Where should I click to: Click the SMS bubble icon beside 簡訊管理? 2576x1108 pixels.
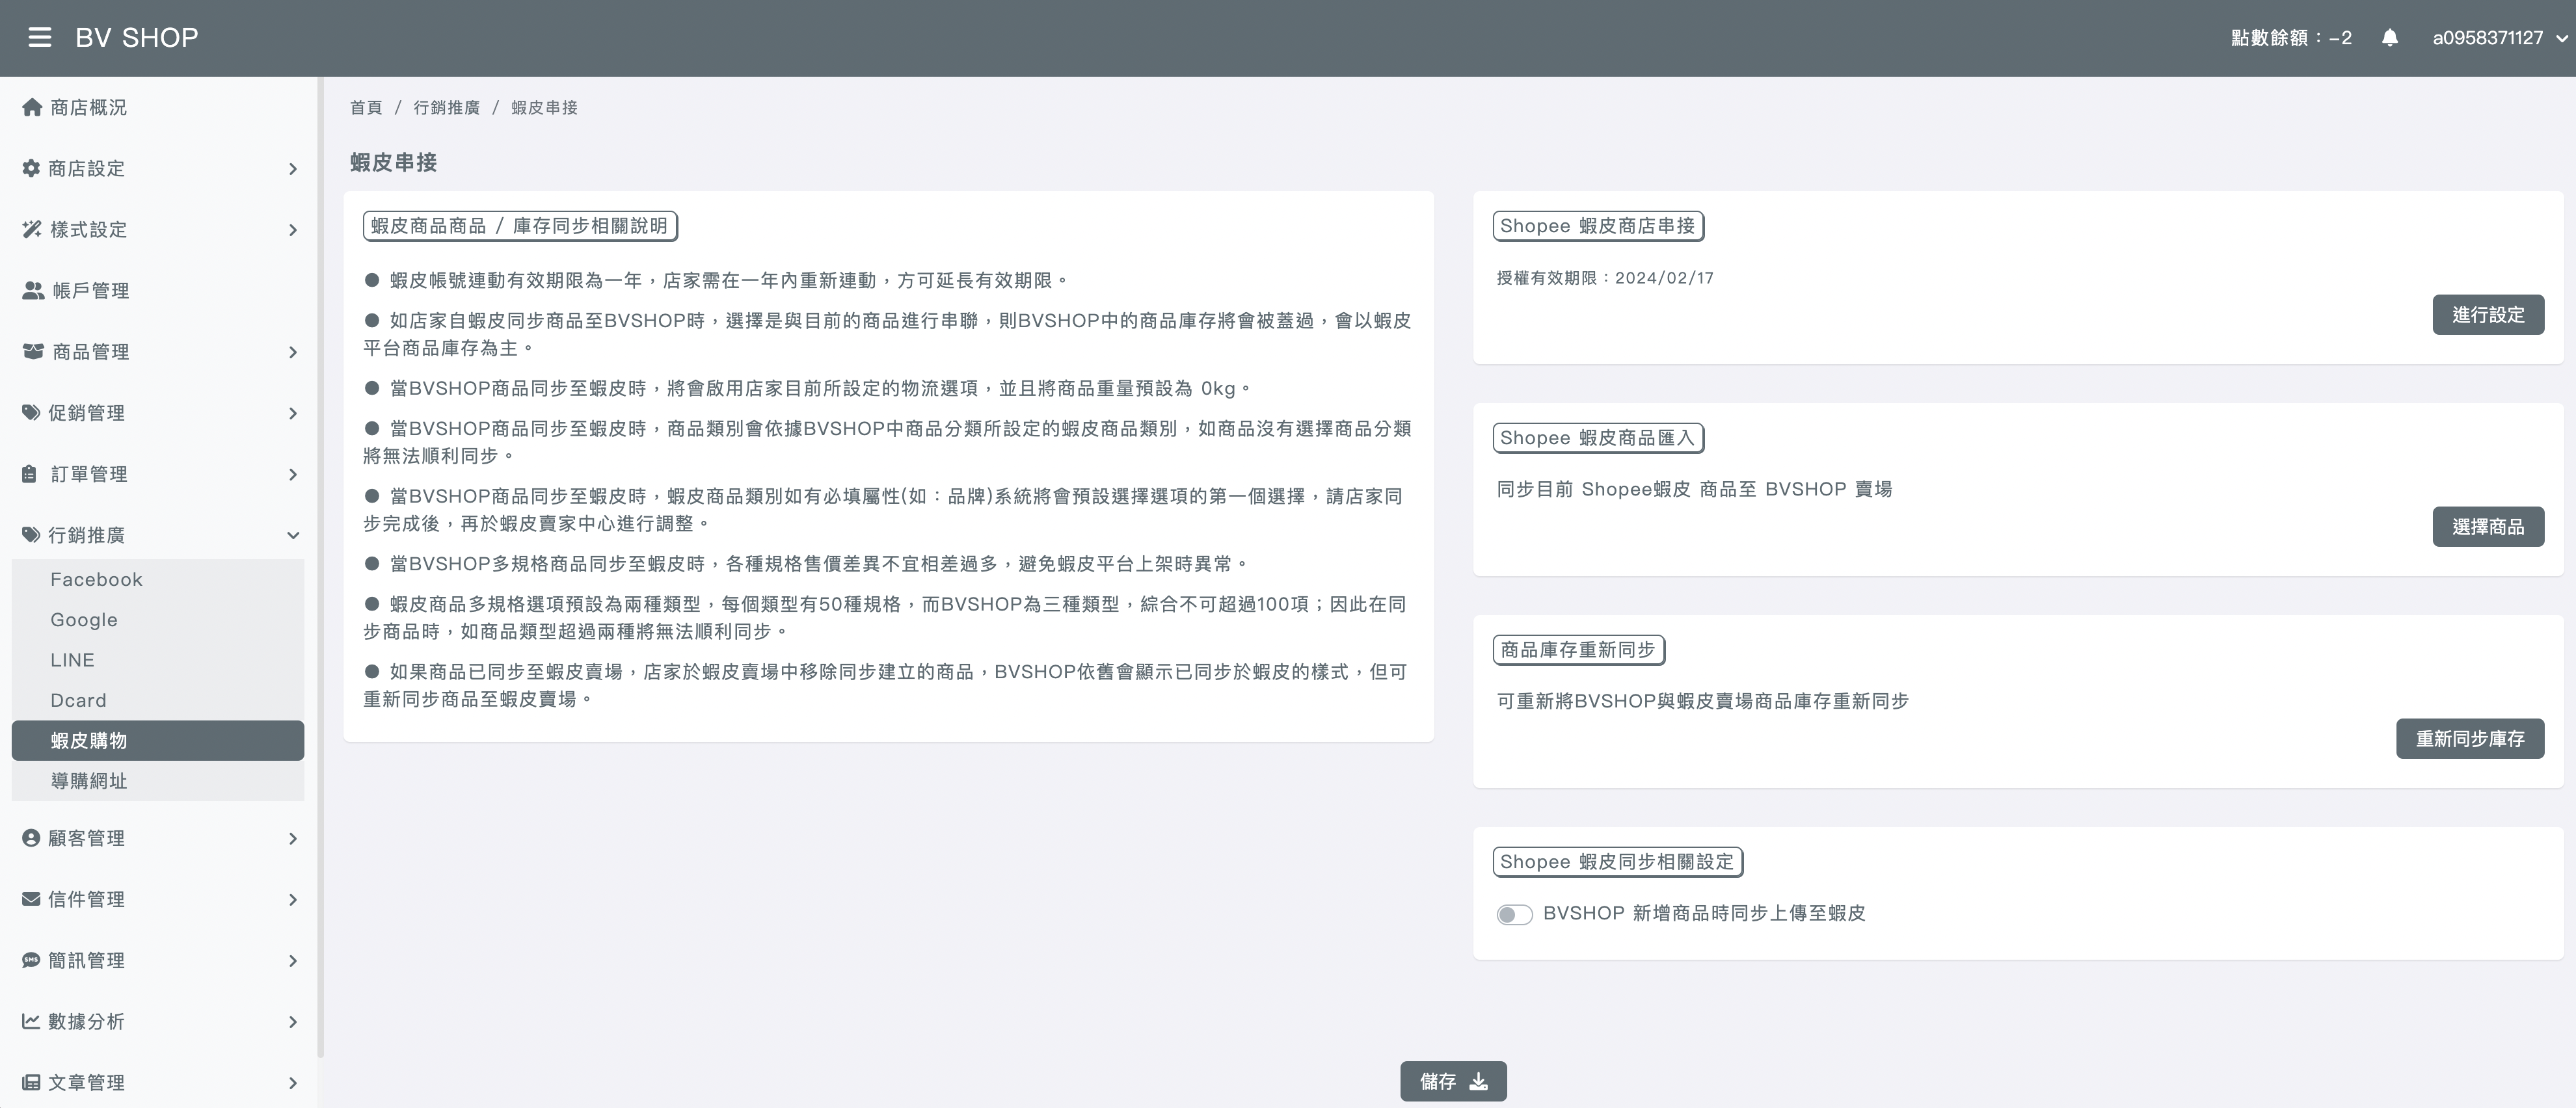pyautogui.click(x=31, y=960)
